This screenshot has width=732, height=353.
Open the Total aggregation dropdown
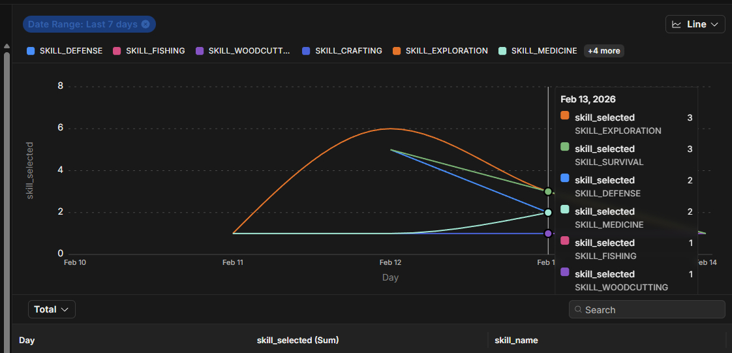click(52, 309)
